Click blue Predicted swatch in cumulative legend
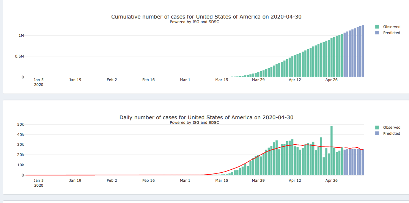This screenshot has height=203, width=409. point(377,33)
